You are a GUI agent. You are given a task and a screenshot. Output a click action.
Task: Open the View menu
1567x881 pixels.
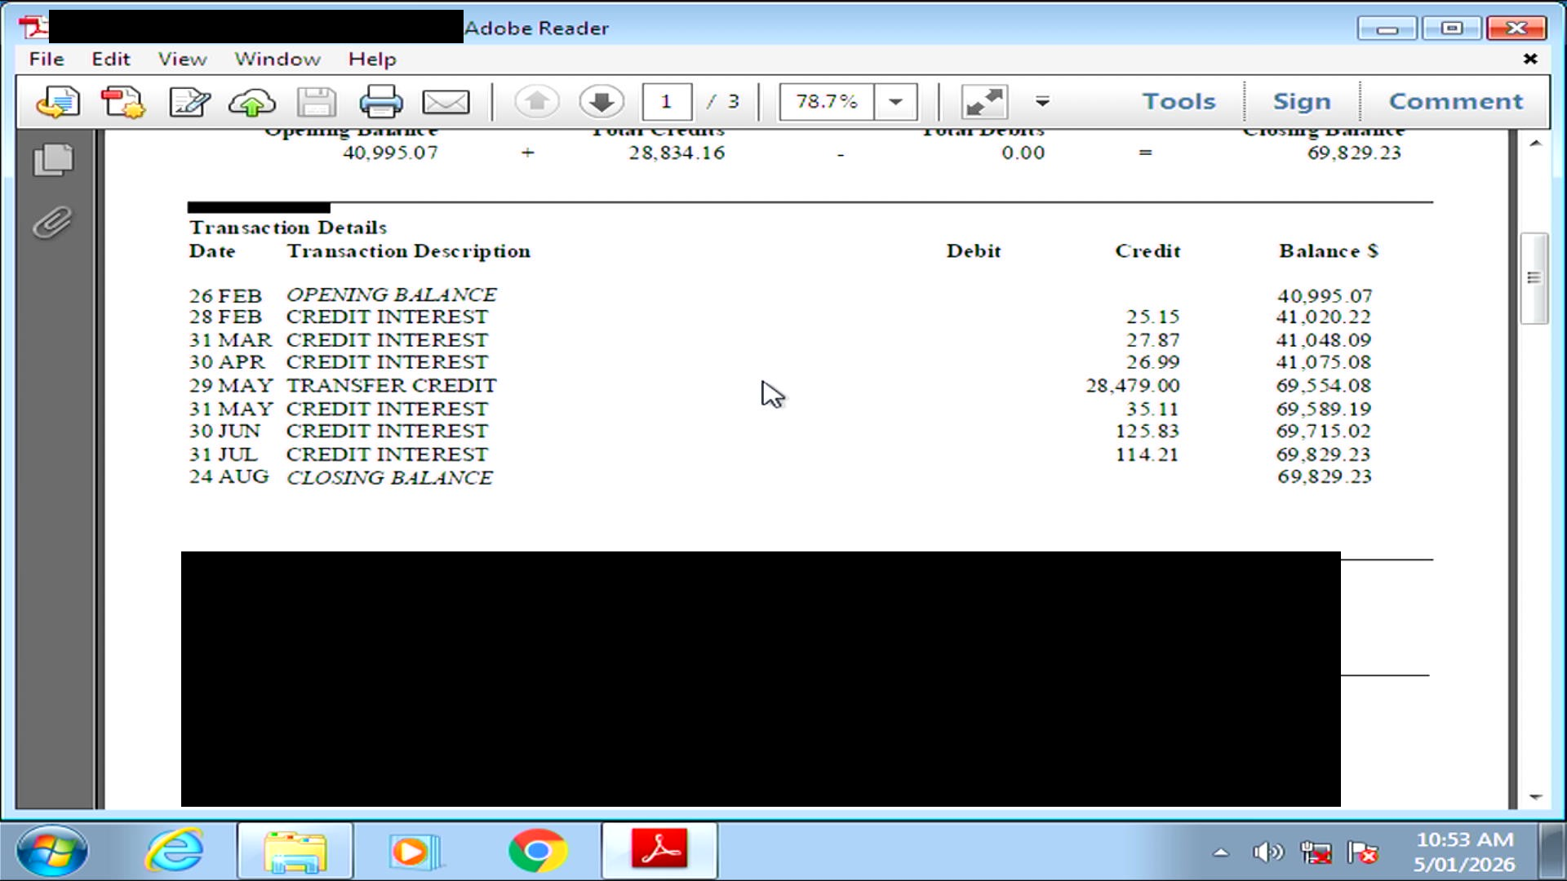(182, 60)
